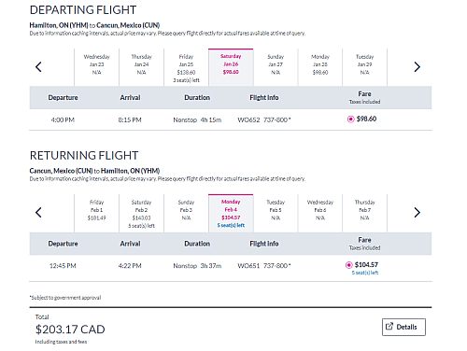Choose Monday Jan 28 departing date
467x351 pixels.
(320, 67)
